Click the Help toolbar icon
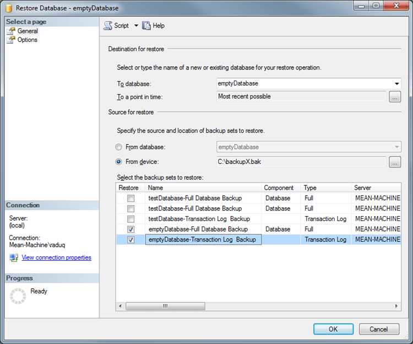Screen dimensions: 413x344 tap(146, 25)
